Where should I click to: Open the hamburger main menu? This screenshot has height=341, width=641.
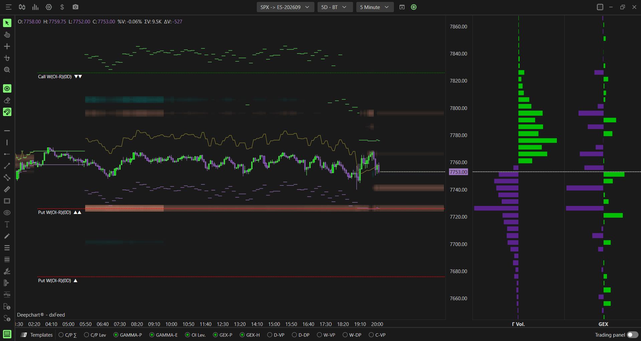9,7
